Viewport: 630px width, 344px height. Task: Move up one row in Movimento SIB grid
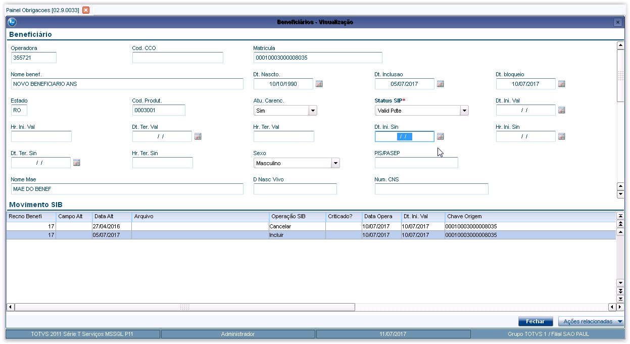tap(620, 231)
